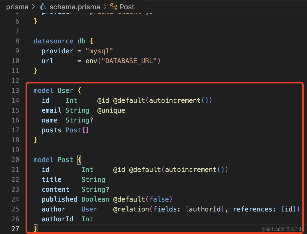Click the Post[] type on posts field

(77, 130)
